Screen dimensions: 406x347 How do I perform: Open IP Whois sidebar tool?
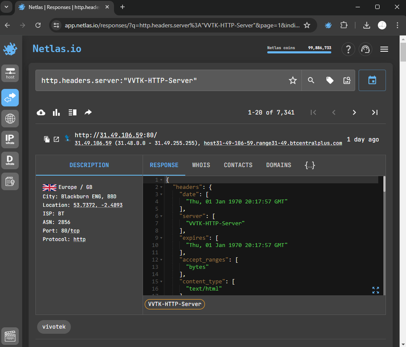pos(10,139)
